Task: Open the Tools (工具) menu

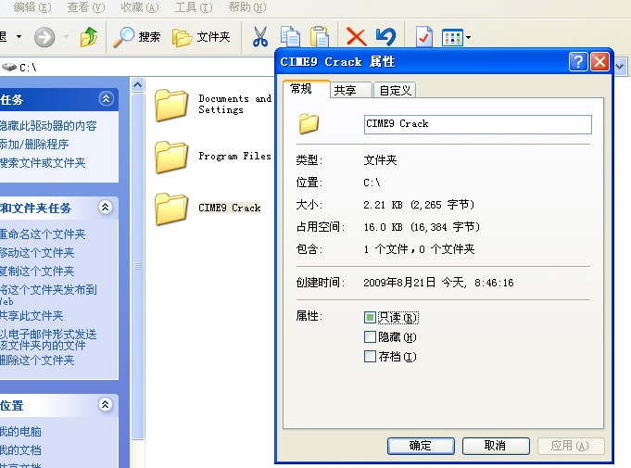Action: pos(193,7)
